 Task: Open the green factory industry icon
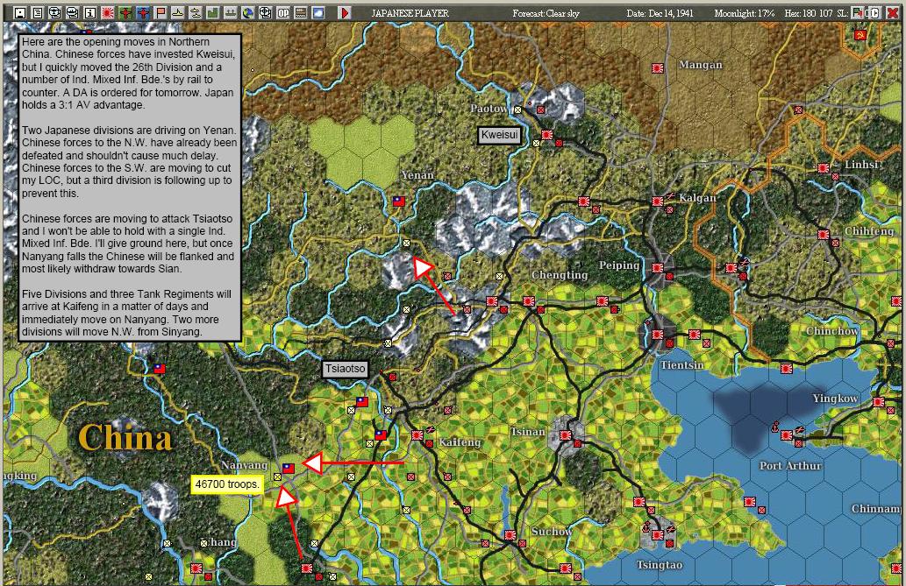coord(212,12)
